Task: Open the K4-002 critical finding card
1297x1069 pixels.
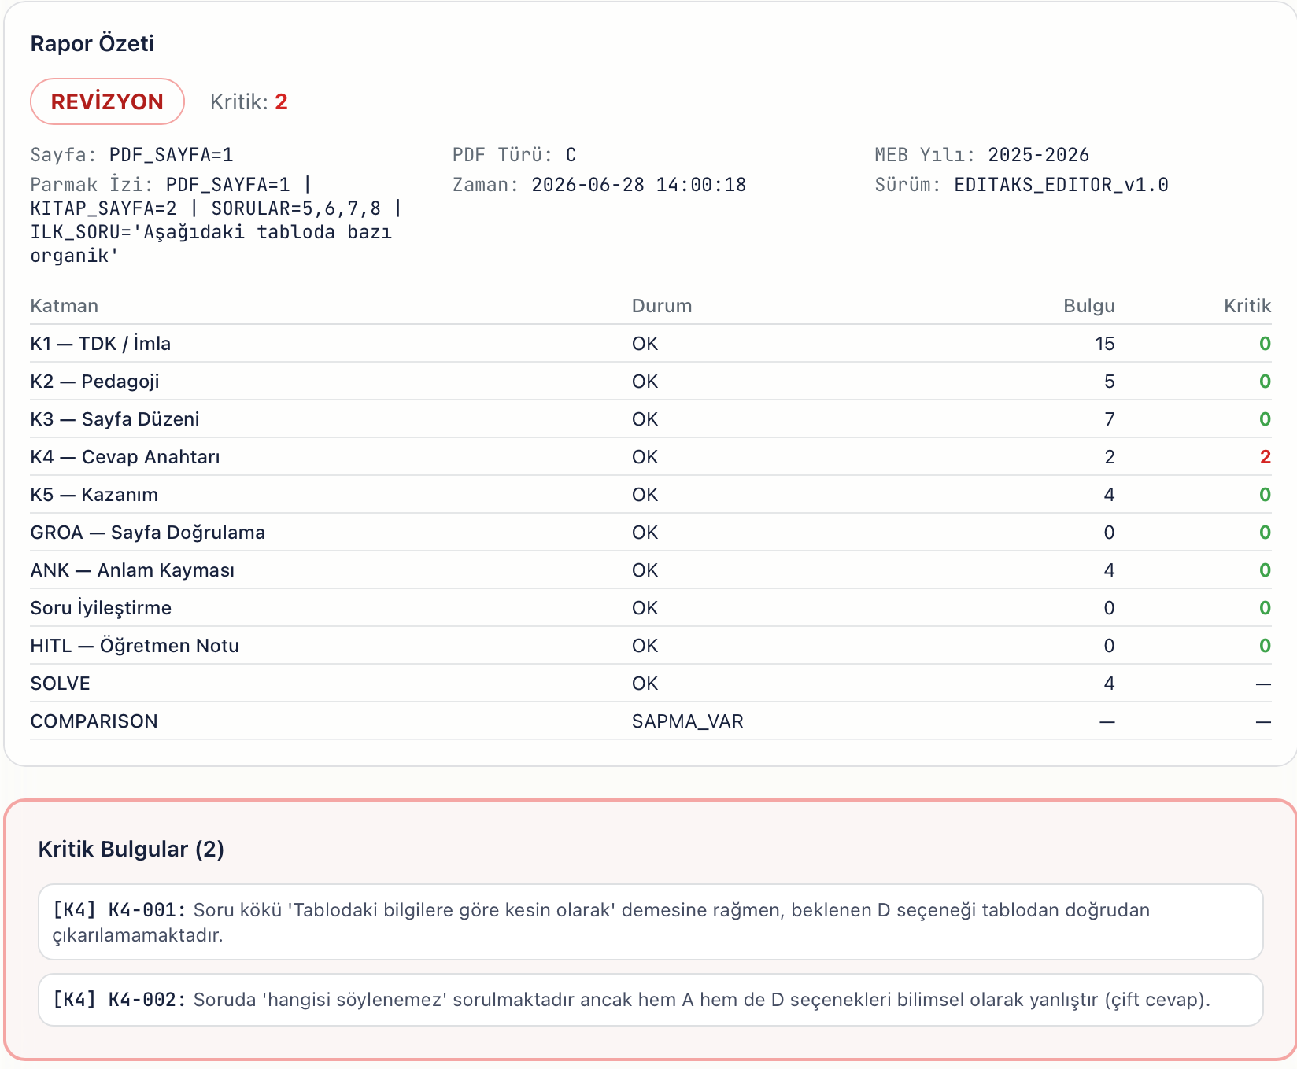Action: click(651, 1000)
